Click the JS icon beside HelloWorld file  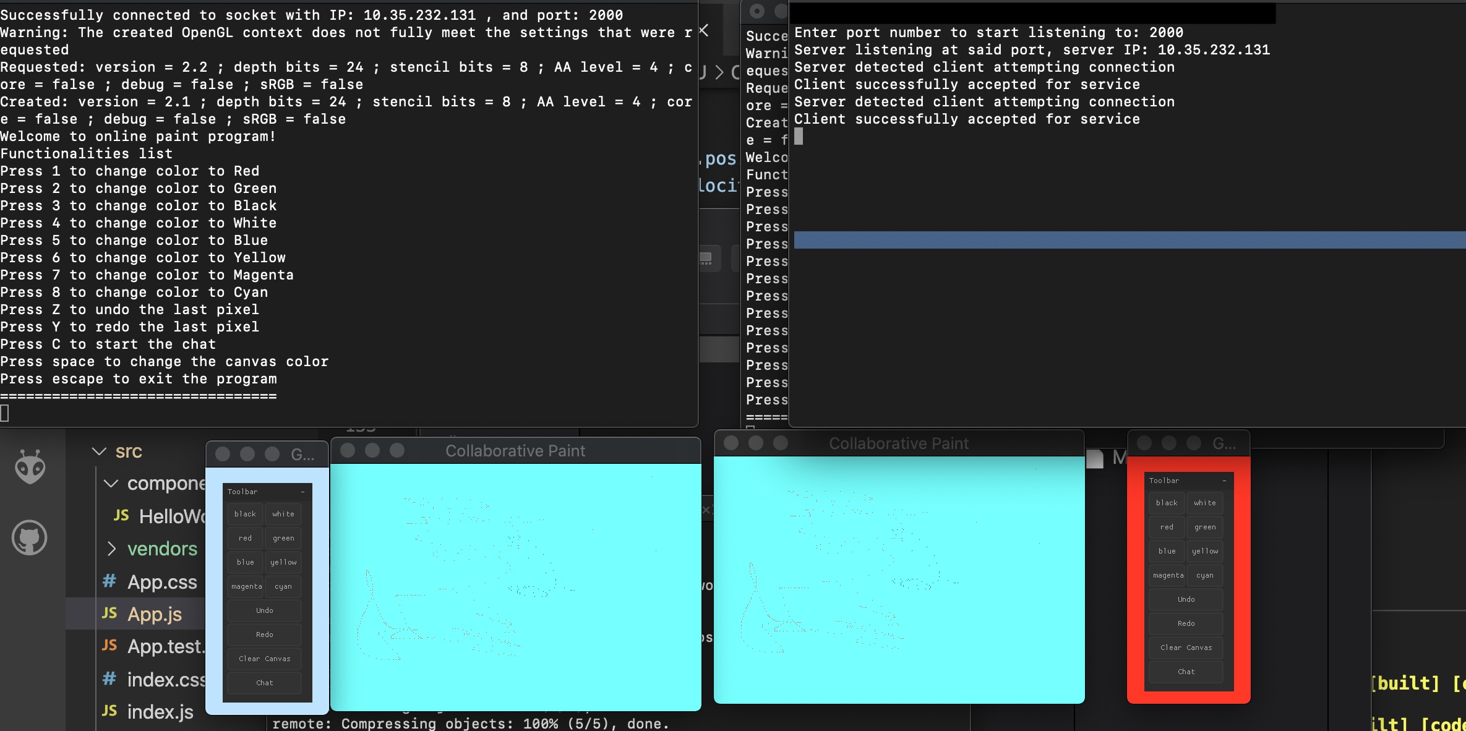(x=121, y=516)
